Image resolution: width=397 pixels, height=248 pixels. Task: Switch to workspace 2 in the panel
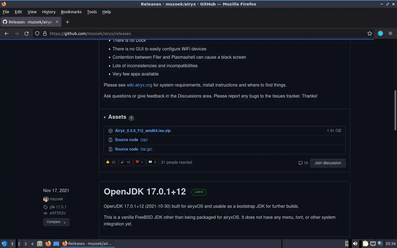pos(19,244)
